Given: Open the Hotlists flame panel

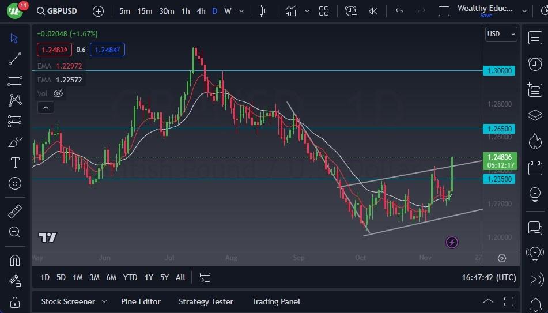Looking at the screenshot, I should pyautogui.click(x=535, y=141).
